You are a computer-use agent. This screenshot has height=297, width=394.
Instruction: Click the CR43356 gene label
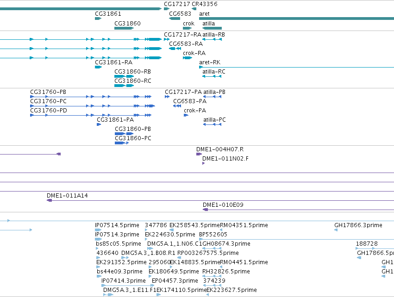pyautogui.click(x=205, y=4)
